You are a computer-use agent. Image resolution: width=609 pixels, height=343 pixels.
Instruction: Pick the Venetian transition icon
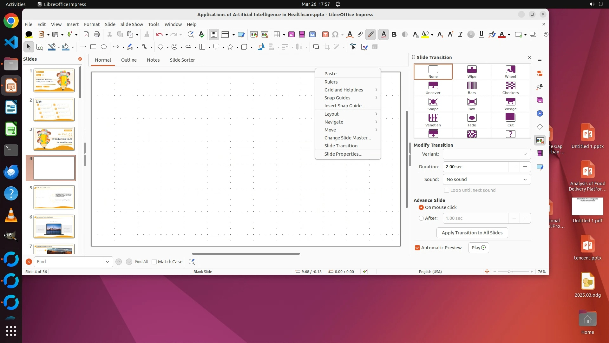pos(433,120)
